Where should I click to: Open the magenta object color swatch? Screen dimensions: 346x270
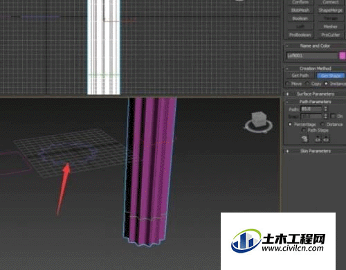[342, 55]
